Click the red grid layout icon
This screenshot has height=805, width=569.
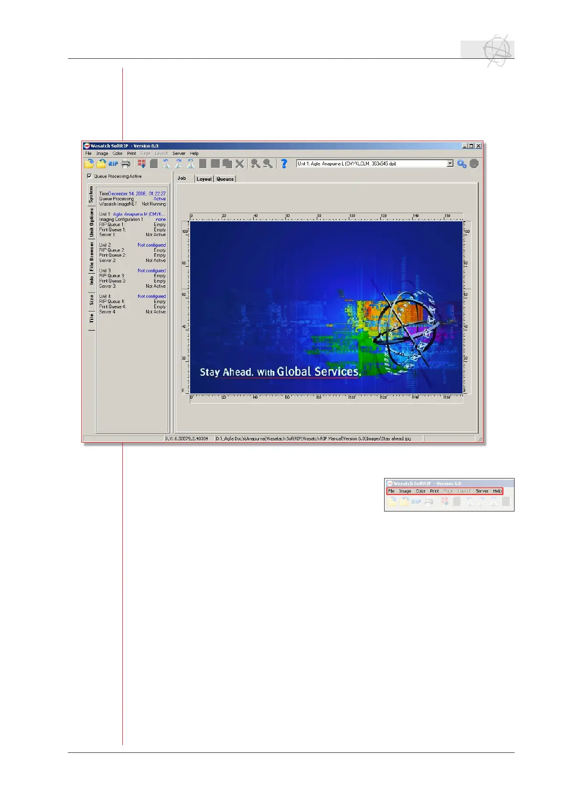coord(142,163)
